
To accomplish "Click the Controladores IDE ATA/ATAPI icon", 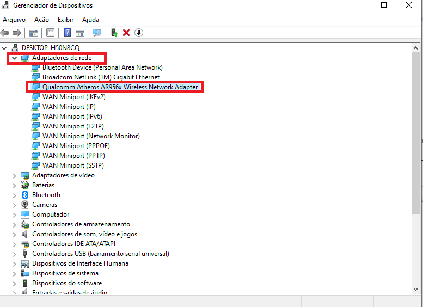I will pyautogui.click(x=25, y=244).
